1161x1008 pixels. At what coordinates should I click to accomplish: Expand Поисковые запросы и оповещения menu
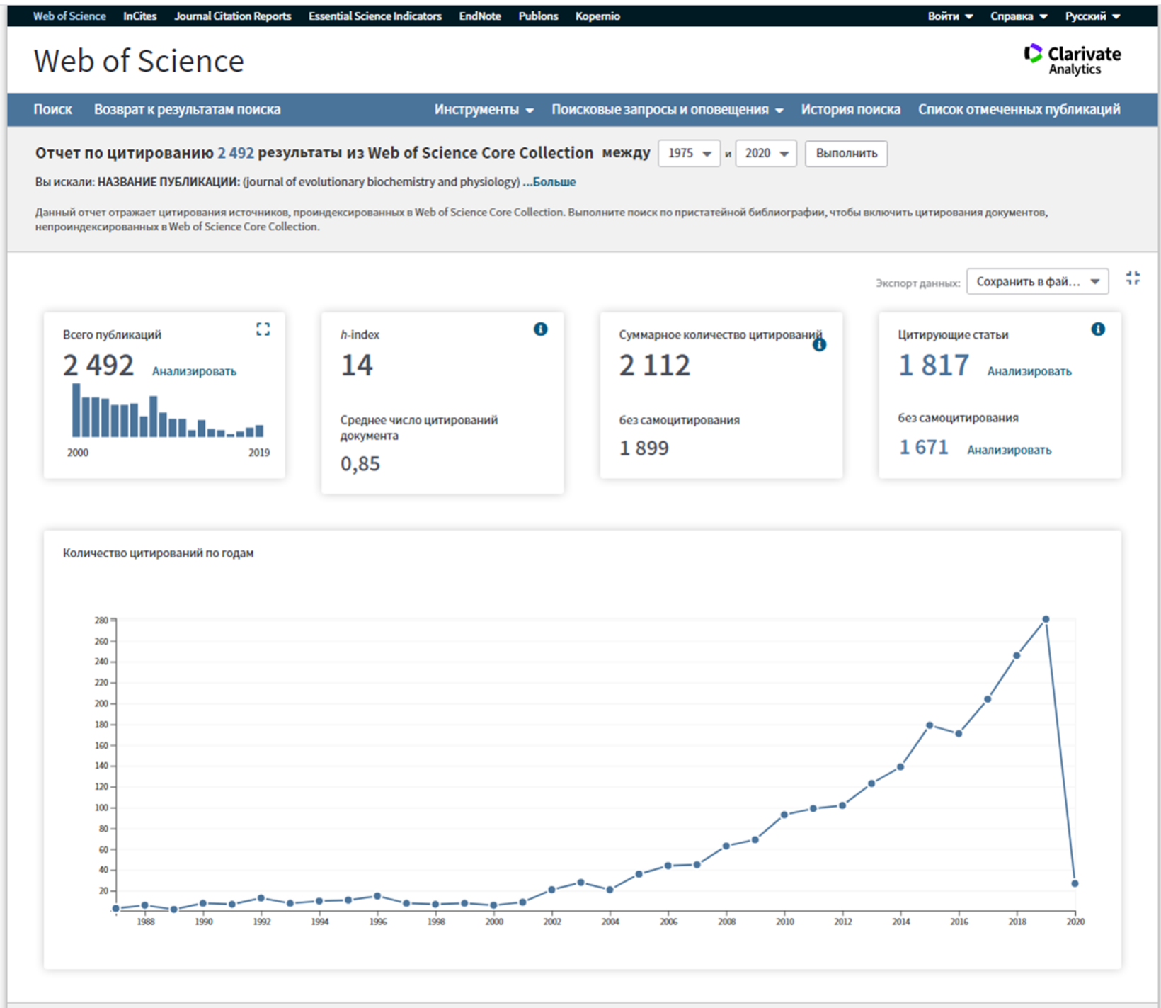pos(667,109)
